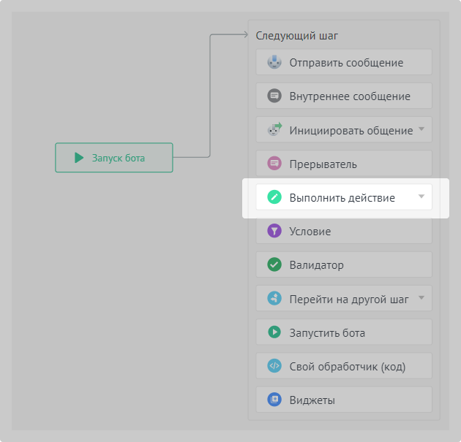Add the Свой обработчик (код) step
The image size is (461, 442).
click(347, 366)
